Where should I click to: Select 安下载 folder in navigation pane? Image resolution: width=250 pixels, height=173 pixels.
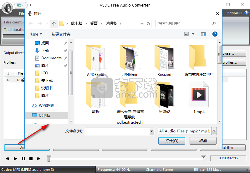click(47, 80)
